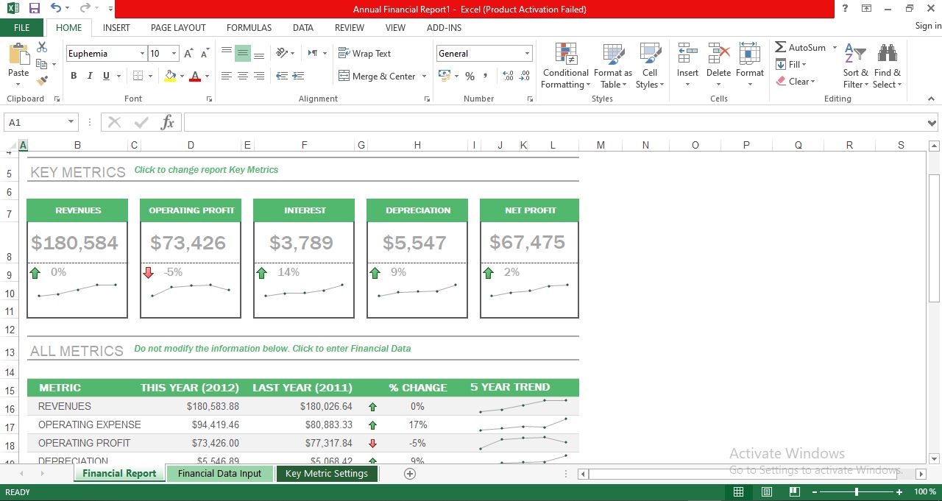Switch to Page Layout view in status bar
The image size is (942, 501).
click(x=765, y=491)
